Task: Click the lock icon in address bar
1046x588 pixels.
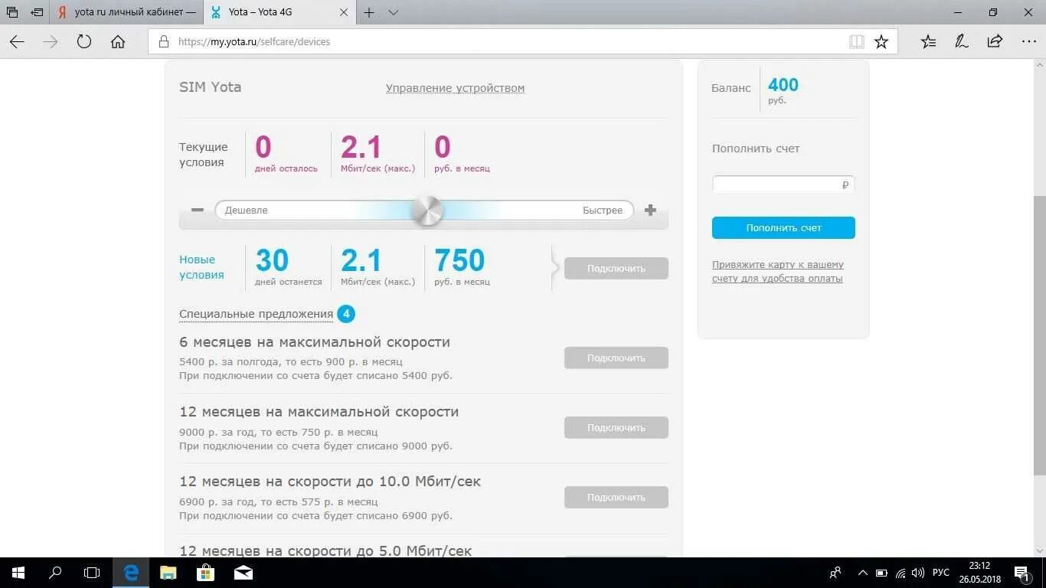Action: click(163, 41)
